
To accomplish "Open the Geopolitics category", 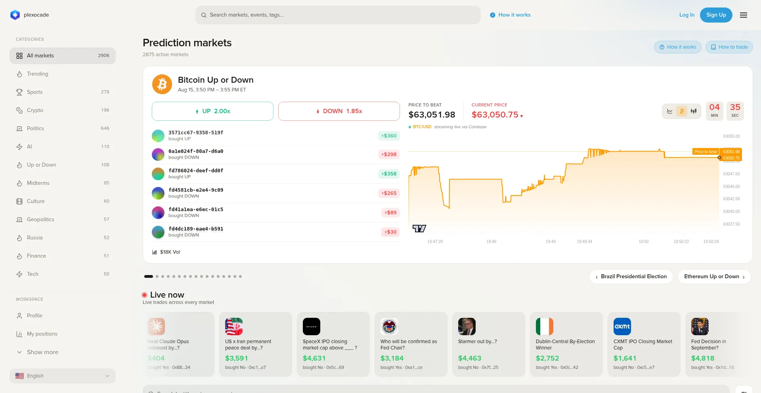I will (x=63, y=220).
